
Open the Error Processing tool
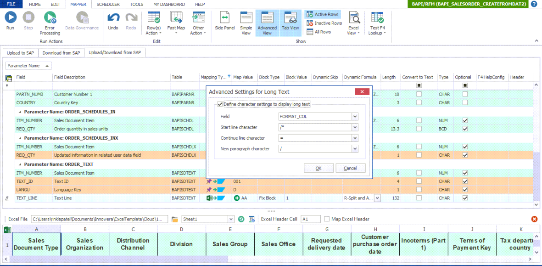tap(50, 18)
